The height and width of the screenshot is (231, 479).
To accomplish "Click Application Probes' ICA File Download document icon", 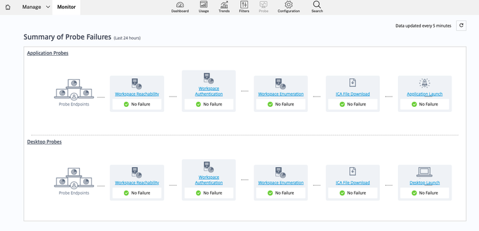I will (x=353, y=83).
